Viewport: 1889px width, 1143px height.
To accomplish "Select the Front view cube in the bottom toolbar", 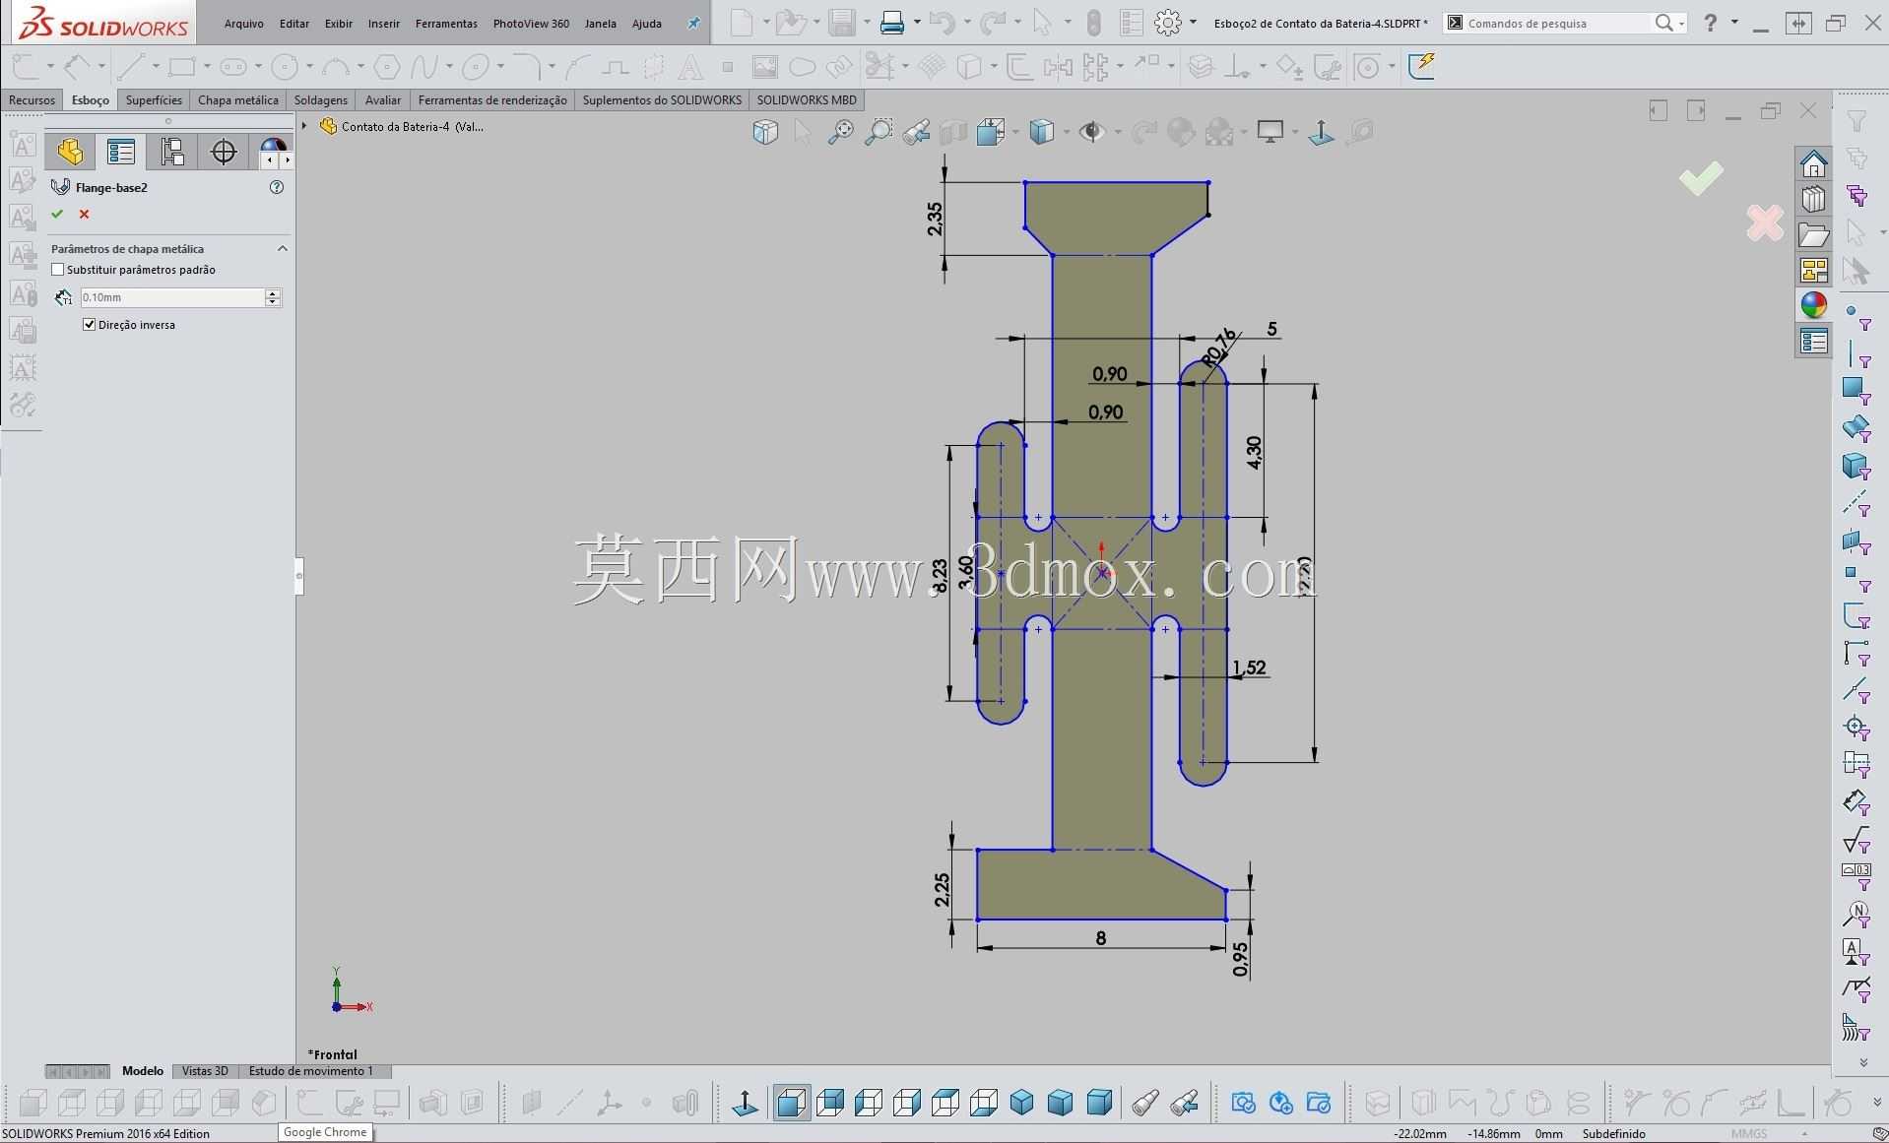I will (791, 1103).
